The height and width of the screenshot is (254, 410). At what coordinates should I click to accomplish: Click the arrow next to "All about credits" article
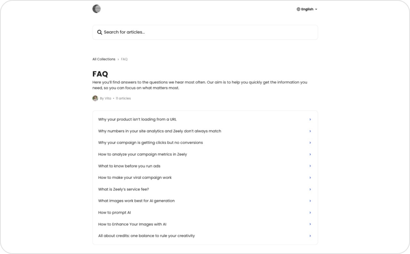click(x=310, y=236)
